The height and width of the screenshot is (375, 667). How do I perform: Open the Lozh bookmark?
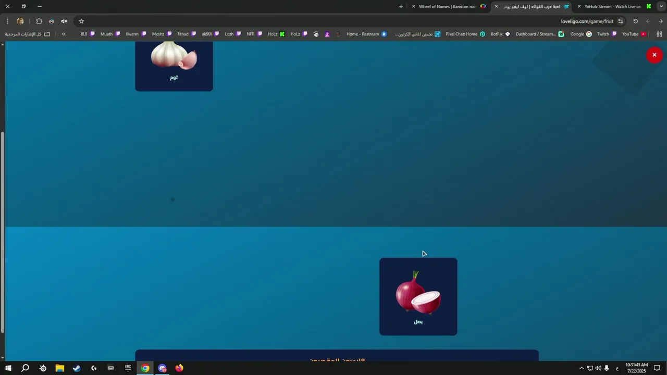click(x=232, y=34)
